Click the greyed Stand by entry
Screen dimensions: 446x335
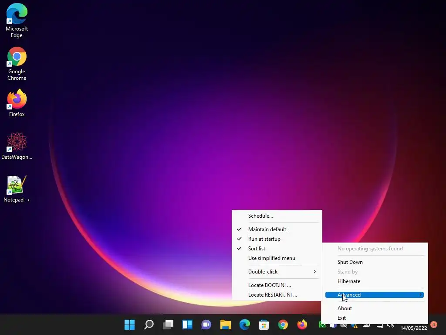374,272
